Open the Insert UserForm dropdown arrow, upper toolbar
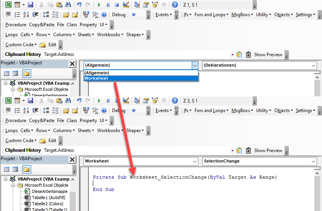This screenshot has height=211, width=322. pos(23,5)
